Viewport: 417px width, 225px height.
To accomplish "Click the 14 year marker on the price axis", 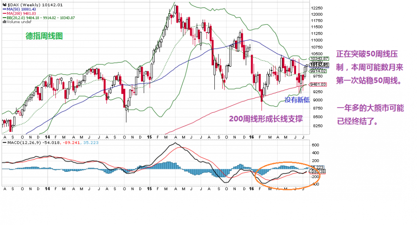I will click(x=47, y=136).
